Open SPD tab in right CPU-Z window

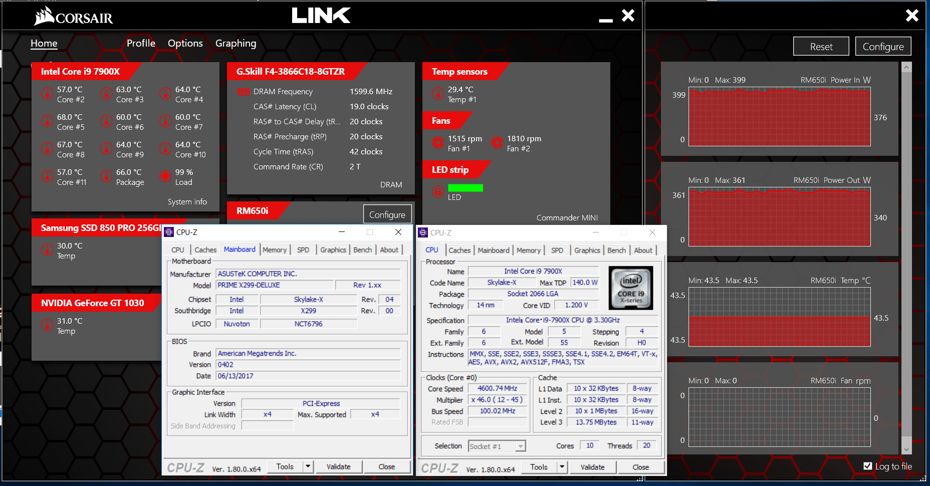pyautogui.click(x=557, y=250)
